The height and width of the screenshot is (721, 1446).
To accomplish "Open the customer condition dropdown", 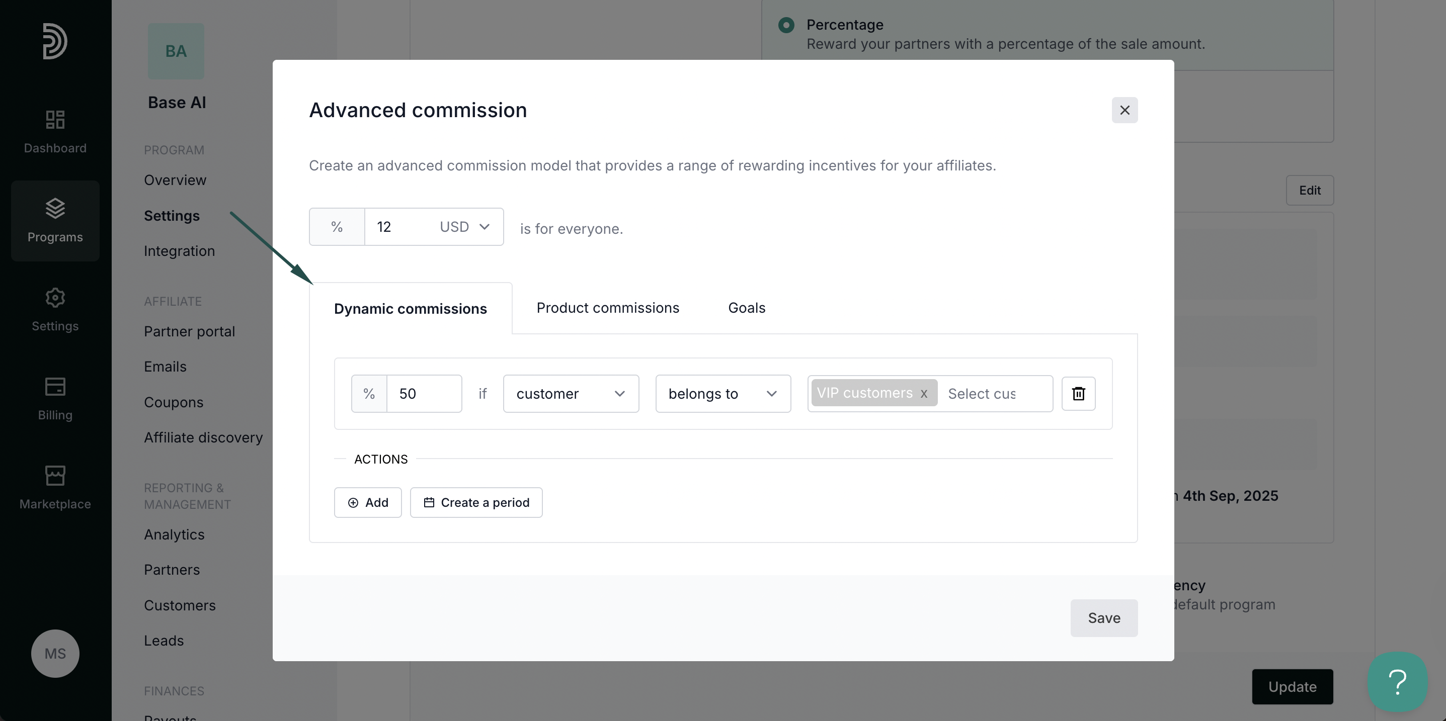I will (571, 393).
